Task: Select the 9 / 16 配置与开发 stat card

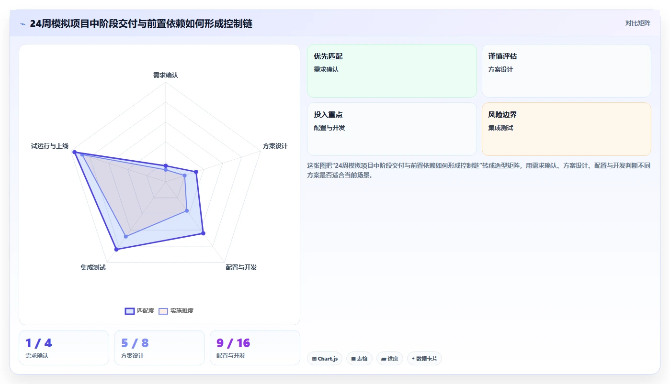Action: tap(255, 348)
